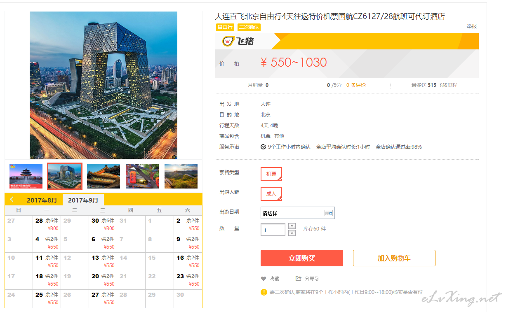Decrease quantity with down arrow
Image resolution: width=506 pixels, height=312 pixels.
pyautogui.click(x=292, y=233)
